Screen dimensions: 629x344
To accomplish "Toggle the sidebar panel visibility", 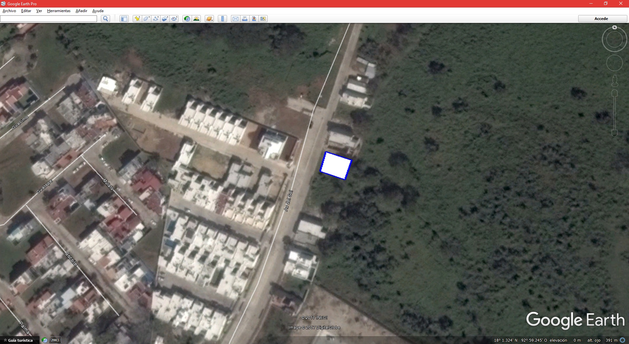I will 124,19.
